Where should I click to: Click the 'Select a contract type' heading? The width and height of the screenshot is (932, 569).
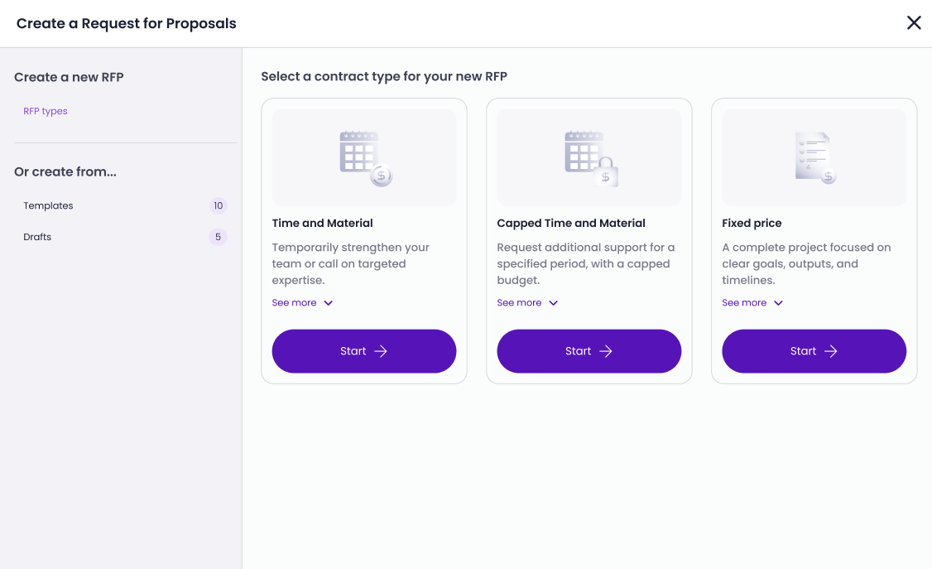point(384,77)
